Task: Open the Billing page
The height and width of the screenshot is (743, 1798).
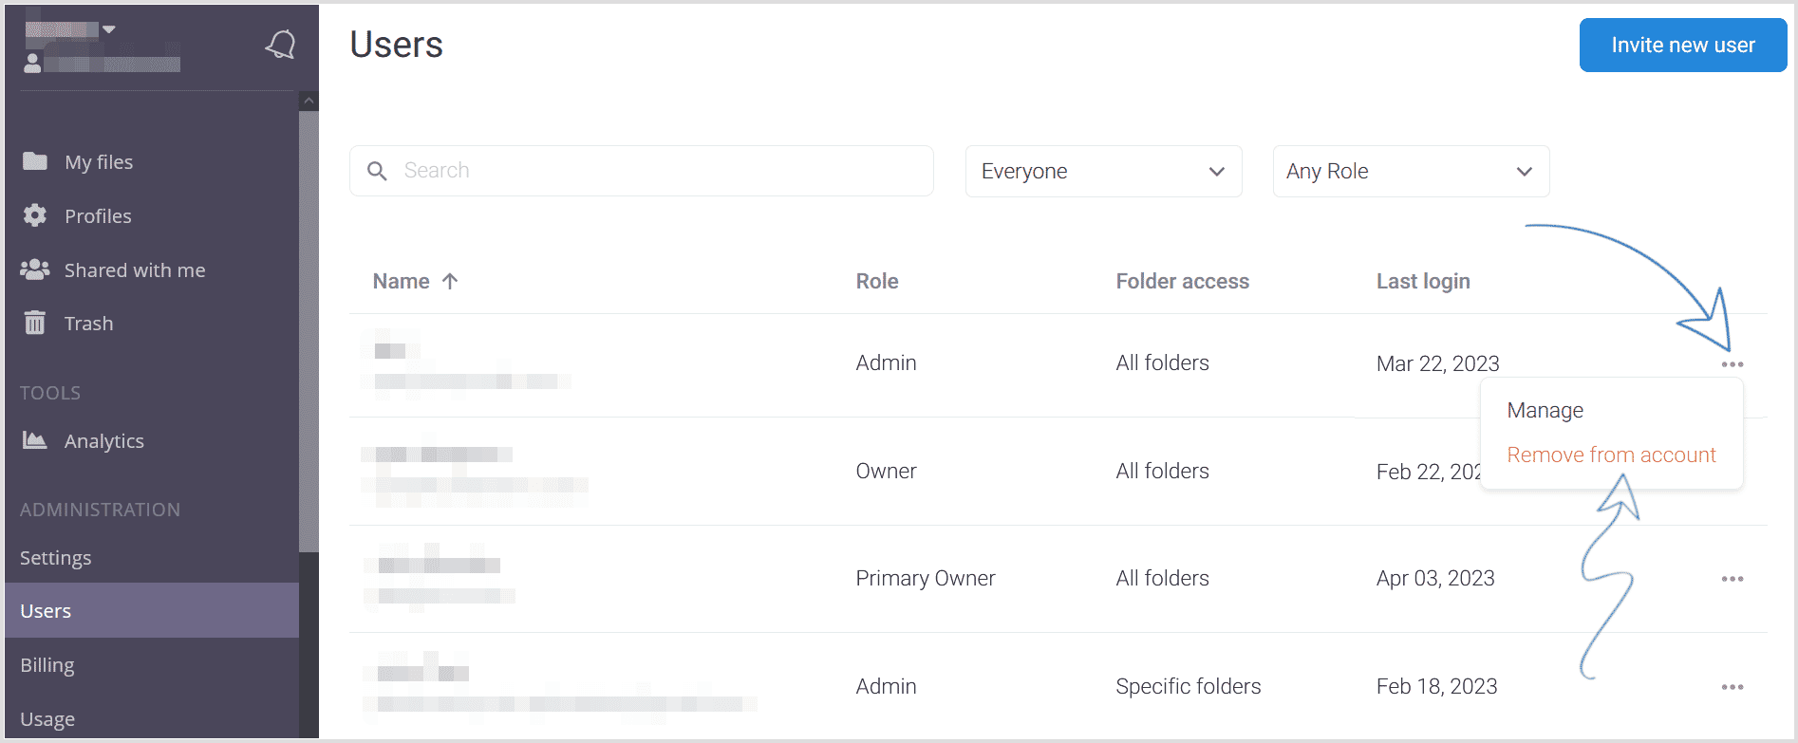Action: [47, 665]
